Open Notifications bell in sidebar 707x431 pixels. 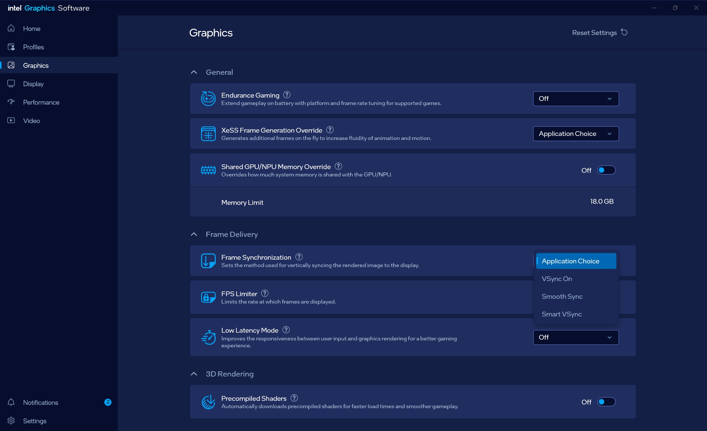[x=11, y=402]
